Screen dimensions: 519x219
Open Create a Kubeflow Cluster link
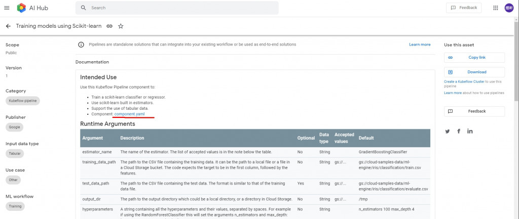tap(464, 81)
